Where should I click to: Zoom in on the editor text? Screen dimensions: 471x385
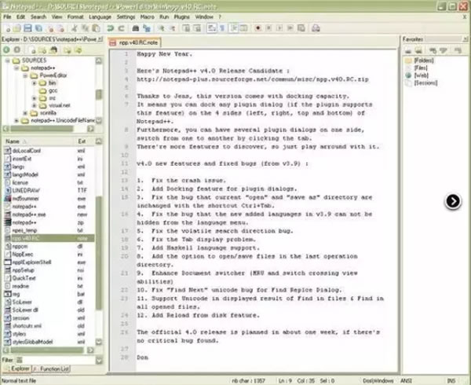pyautogui.click(x=161, y=28)
